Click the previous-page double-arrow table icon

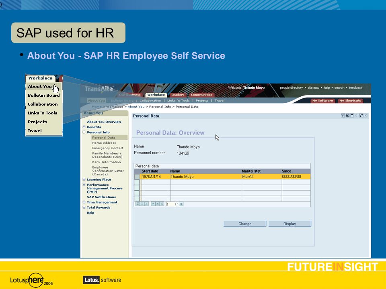(142, 204)
